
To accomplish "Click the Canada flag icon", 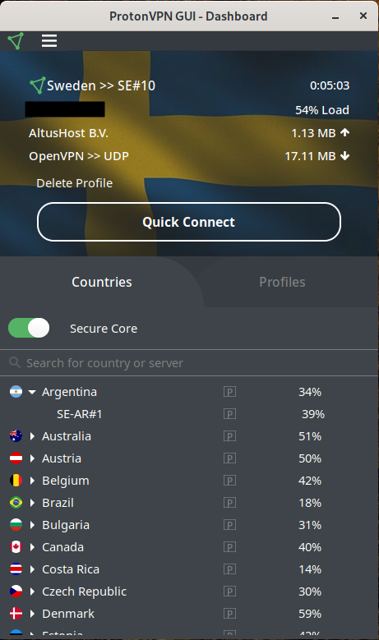I will (x=16, y=547).
